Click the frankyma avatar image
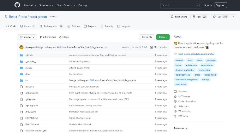The width and height of the screenshot is (240, 133). (21, 47)
